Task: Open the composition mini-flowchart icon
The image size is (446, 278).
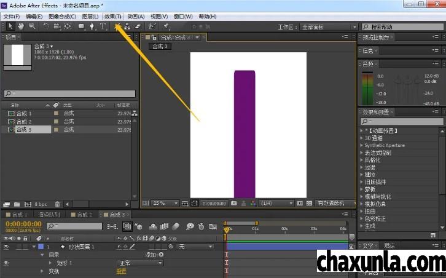Action: pos(112,226)
